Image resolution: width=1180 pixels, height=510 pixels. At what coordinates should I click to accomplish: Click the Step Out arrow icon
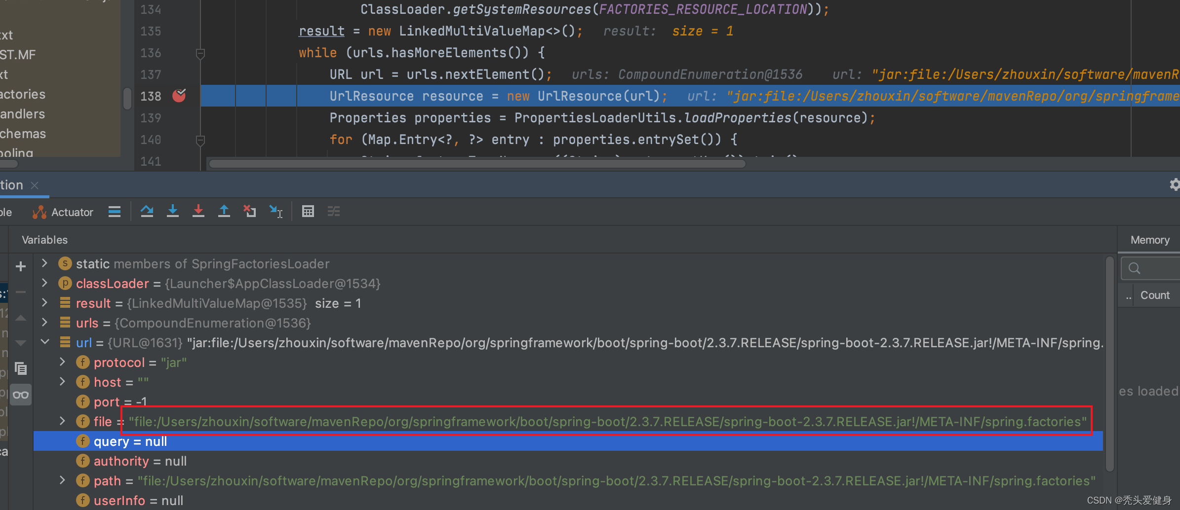pyautogui.click(x=224, y=212)
